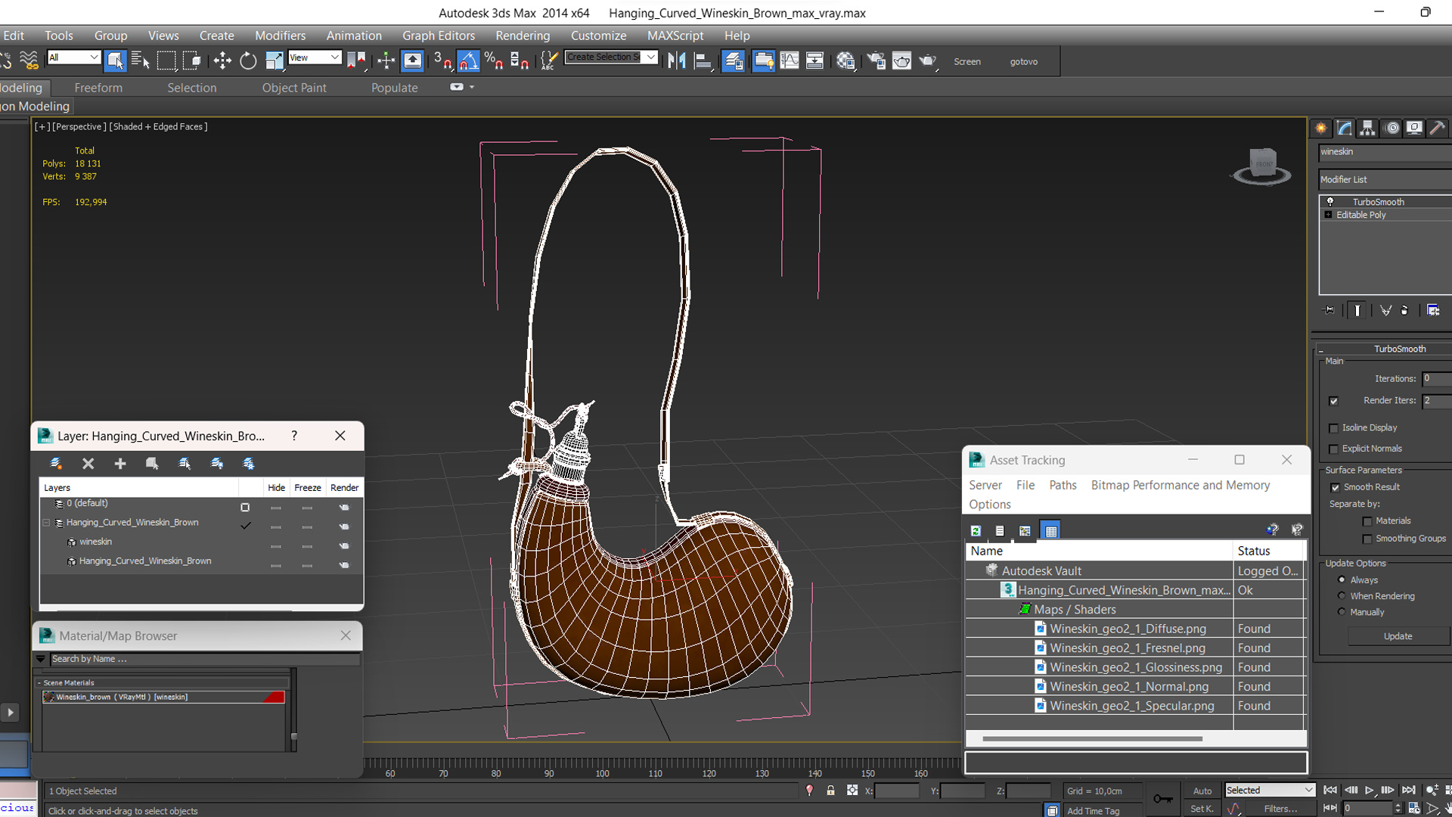Screen dimensions: 1452x817
Task: Open Material/Map Browser options arrow
Action: point(41,659)
